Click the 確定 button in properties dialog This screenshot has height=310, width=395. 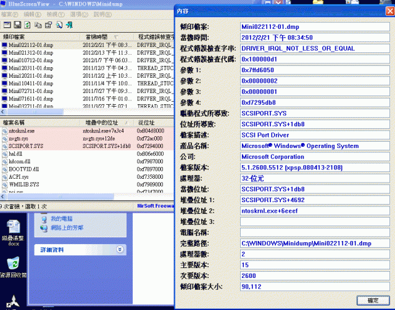[x=373, y=300]
